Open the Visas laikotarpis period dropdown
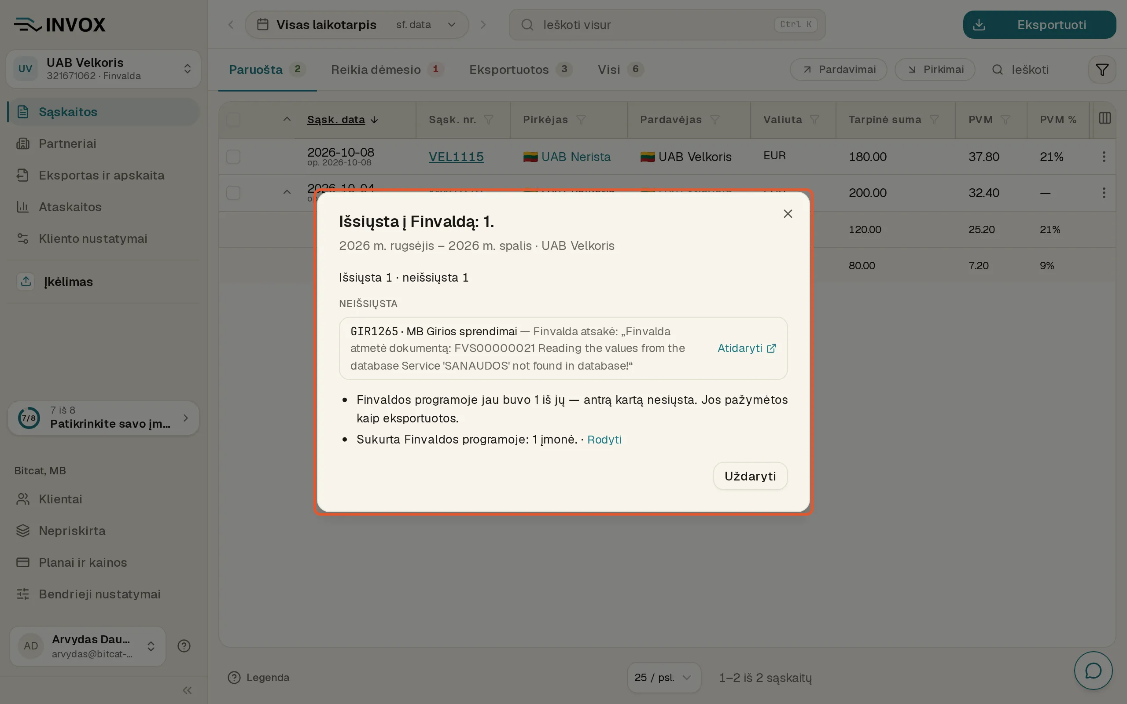Screen dimensions: 1127x704 (x=356, y=25)
